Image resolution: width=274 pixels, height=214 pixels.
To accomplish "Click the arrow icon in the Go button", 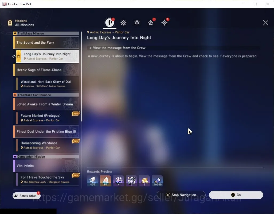I will pyautogui.click(x=233, y=195).
